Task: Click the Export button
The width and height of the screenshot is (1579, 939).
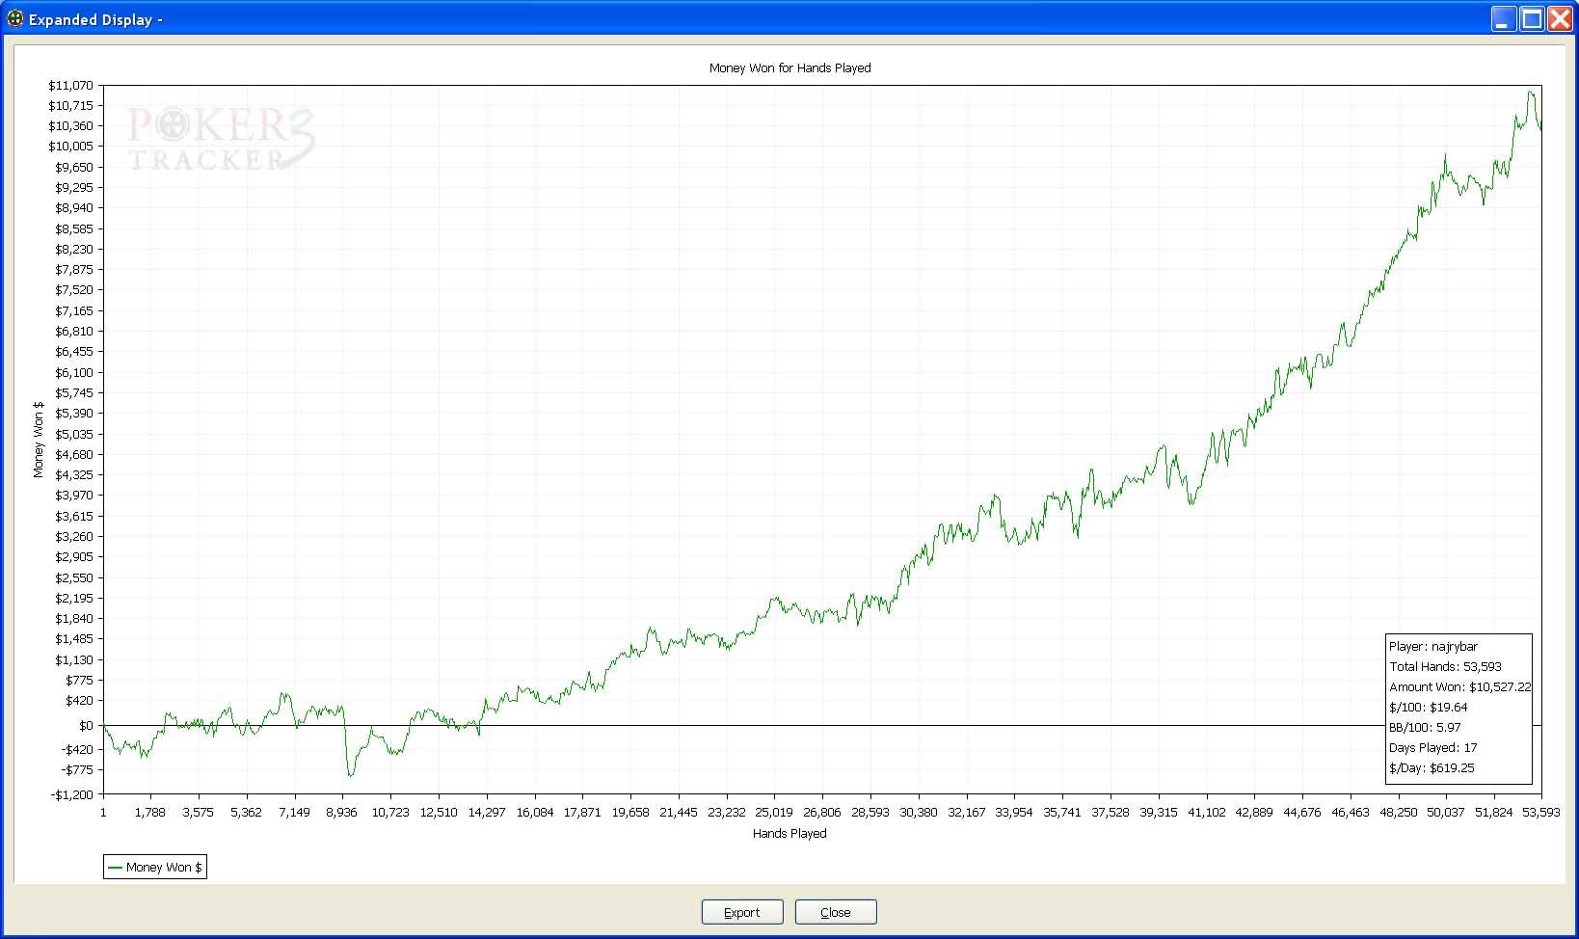Action: (741, 912)
